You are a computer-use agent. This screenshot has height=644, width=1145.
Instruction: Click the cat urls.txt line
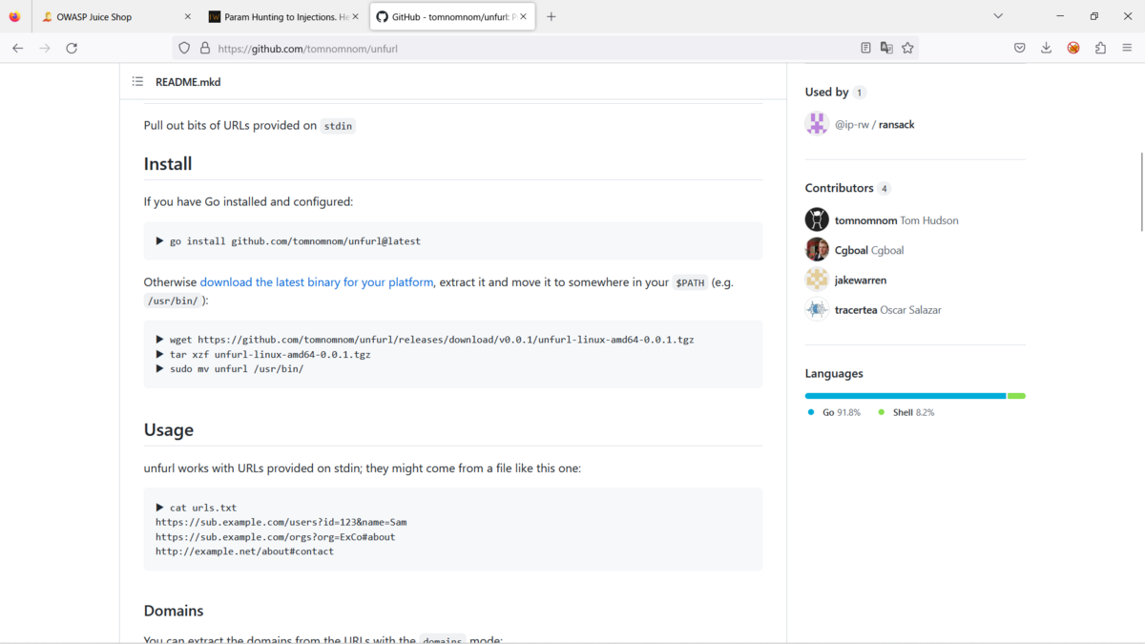pyautogui.click(x=197, y=508)
